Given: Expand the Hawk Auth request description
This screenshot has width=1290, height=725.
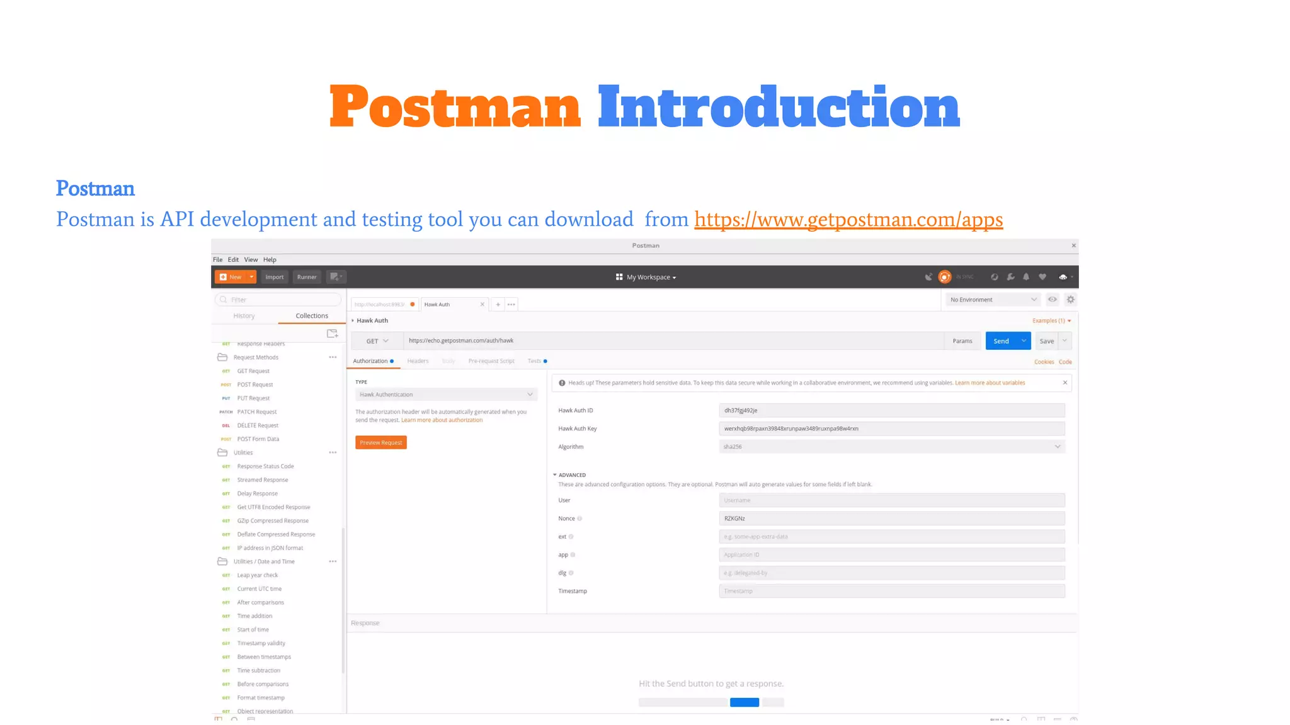Looking at the screenshot, I should tap(353, 321).
